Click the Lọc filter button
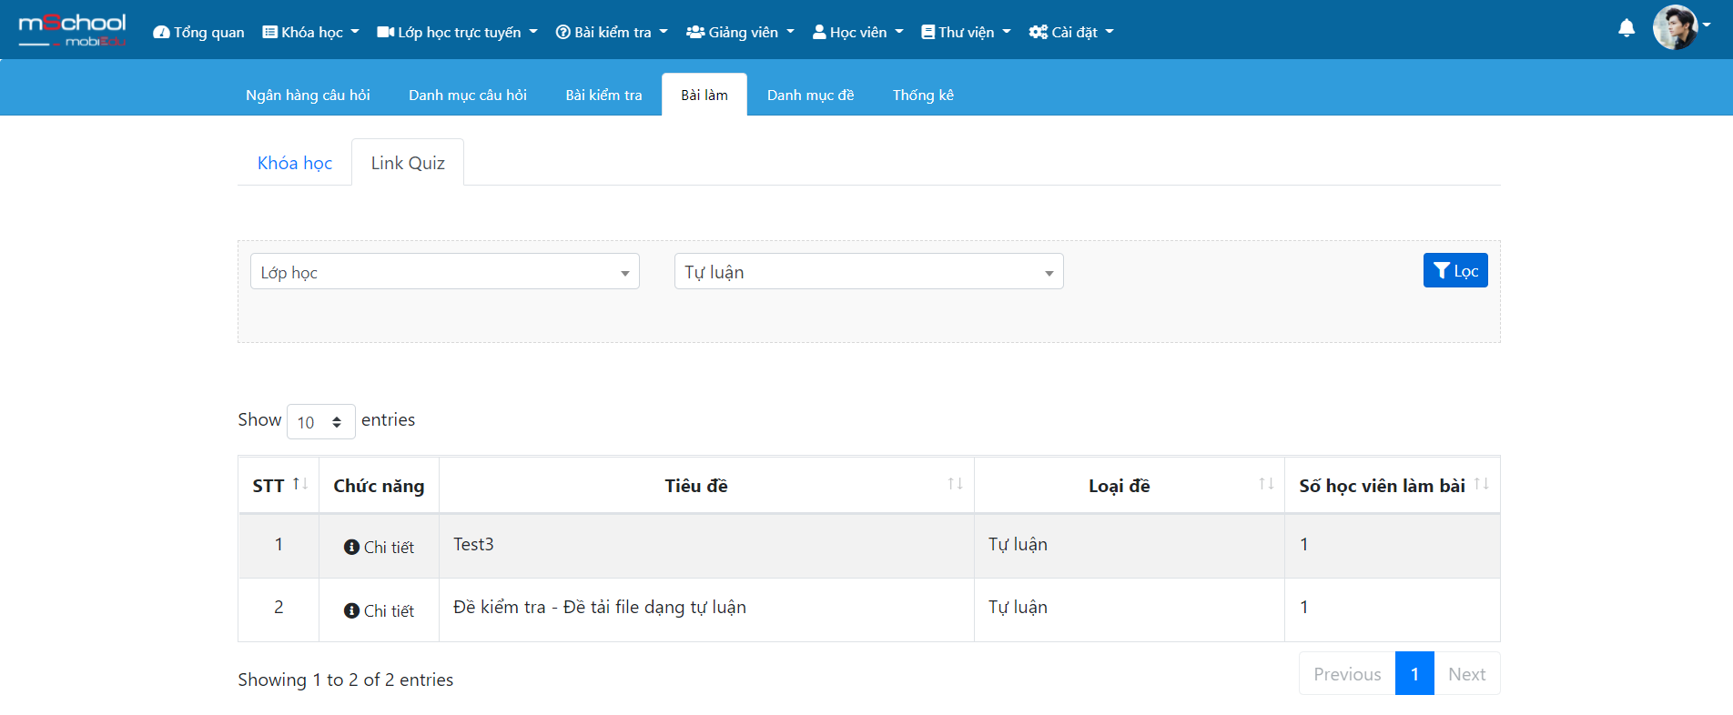 pos(1455,270)
